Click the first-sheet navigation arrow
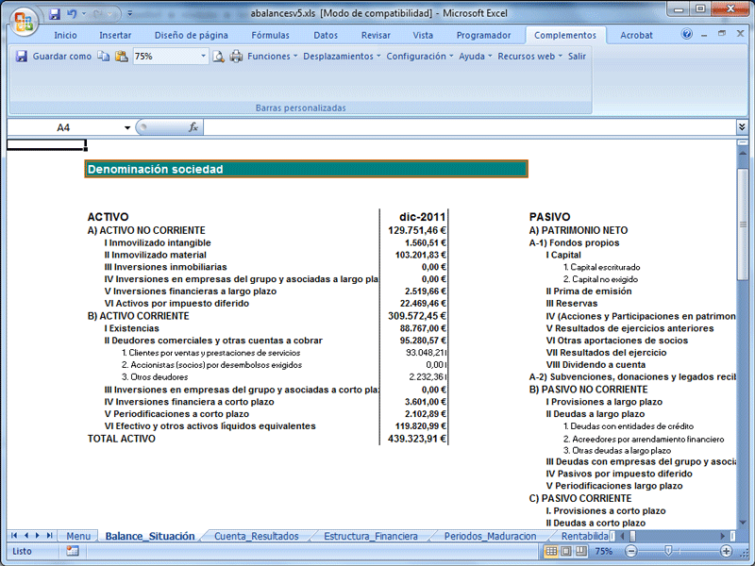Viewport: 755px width, 566px height. tap(14, 535)
